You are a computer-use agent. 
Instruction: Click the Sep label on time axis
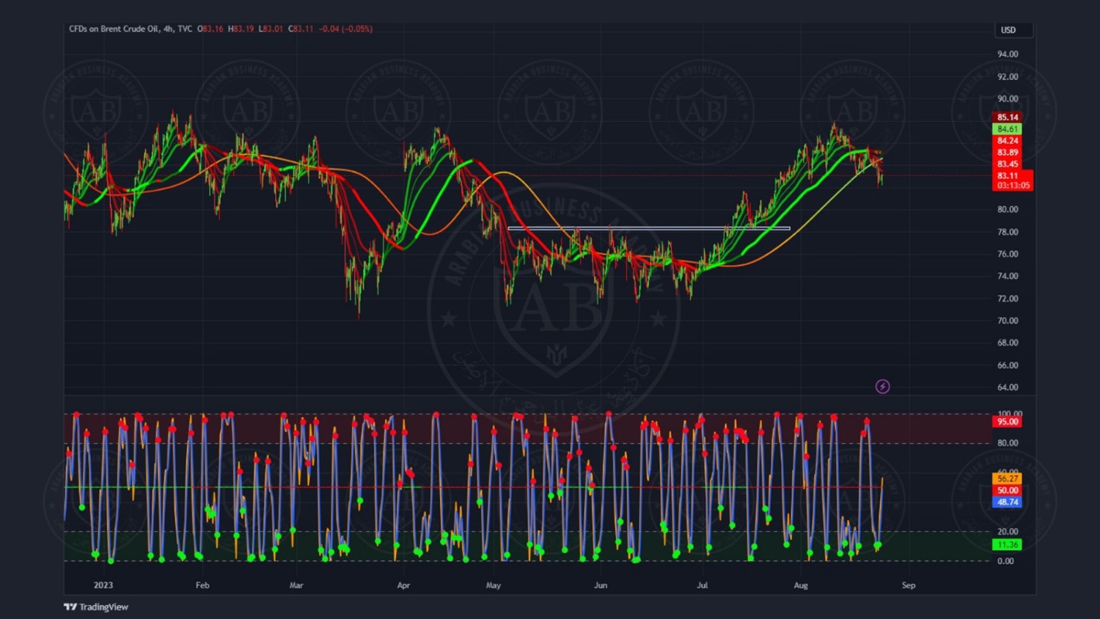pos(909,585)
